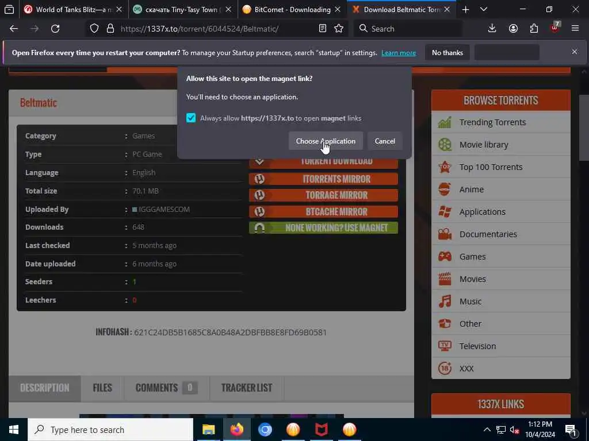Open the Firefox hamburger menu
589x441 pixels.
575,29
